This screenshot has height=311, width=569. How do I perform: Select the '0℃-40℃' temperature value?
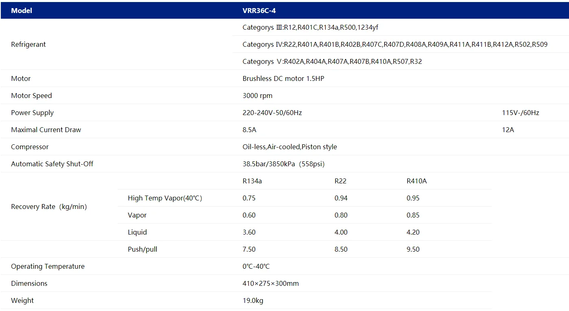point(256,266)
